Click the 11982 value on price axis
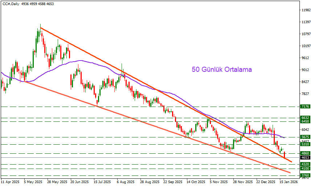This screenshot has height=186, width=314. (x=305, y=10)
